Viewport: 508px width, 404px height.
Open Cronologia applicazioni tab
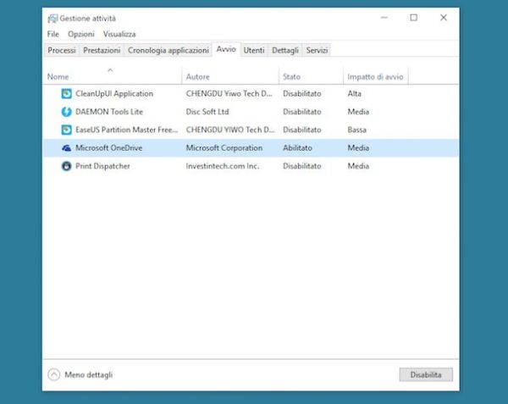click(168, 51)
